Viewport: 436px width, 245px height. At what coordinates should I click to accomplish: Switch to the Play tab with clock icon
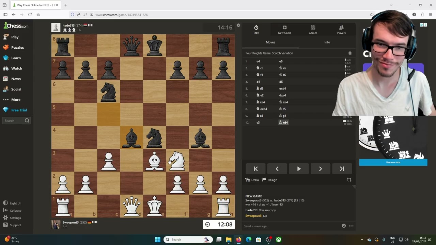(256, 30)
